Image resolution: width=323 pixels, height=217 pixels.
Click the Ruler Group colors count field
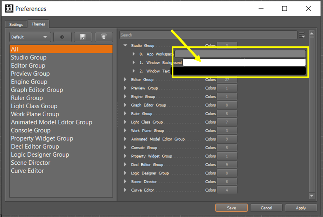[227, 114]
